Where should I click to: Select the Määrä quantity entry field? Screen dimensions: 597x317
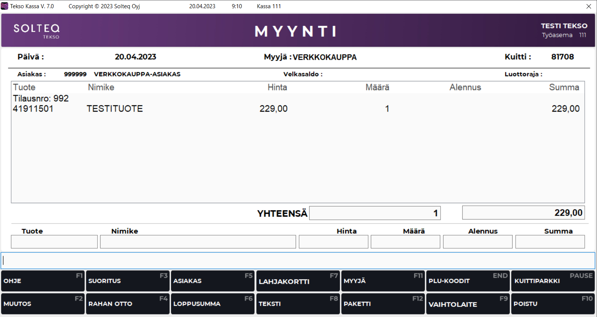click(x=405, y=242)
